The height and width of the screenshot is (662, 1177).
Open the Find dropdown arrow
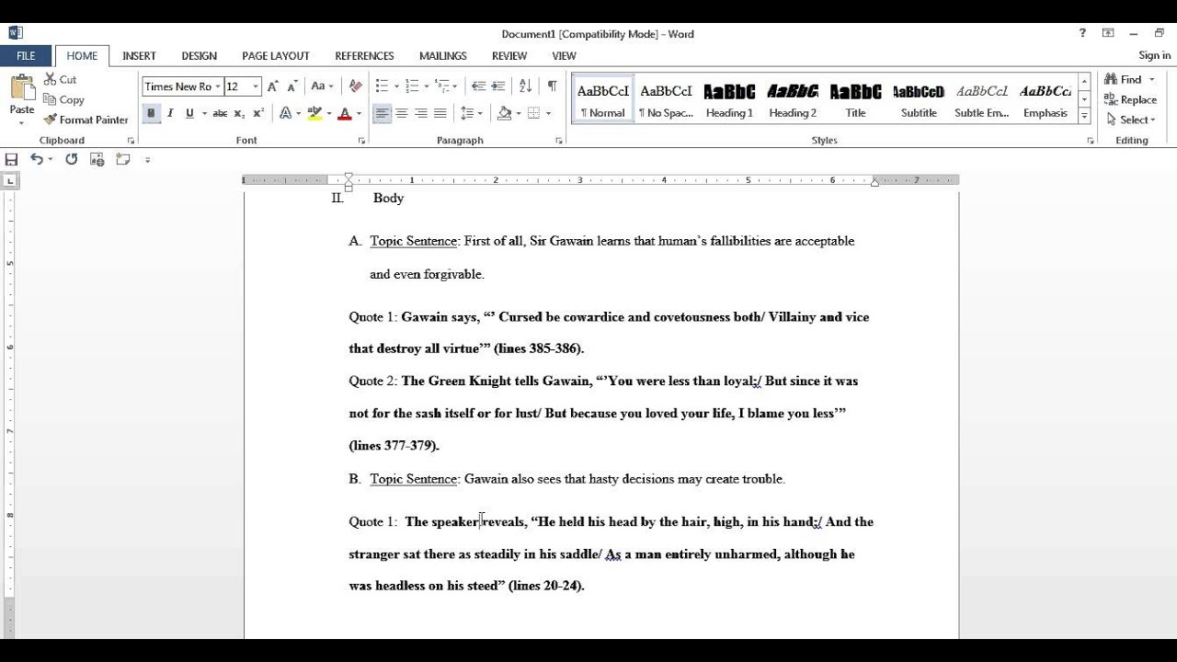tap(1151, 79)
